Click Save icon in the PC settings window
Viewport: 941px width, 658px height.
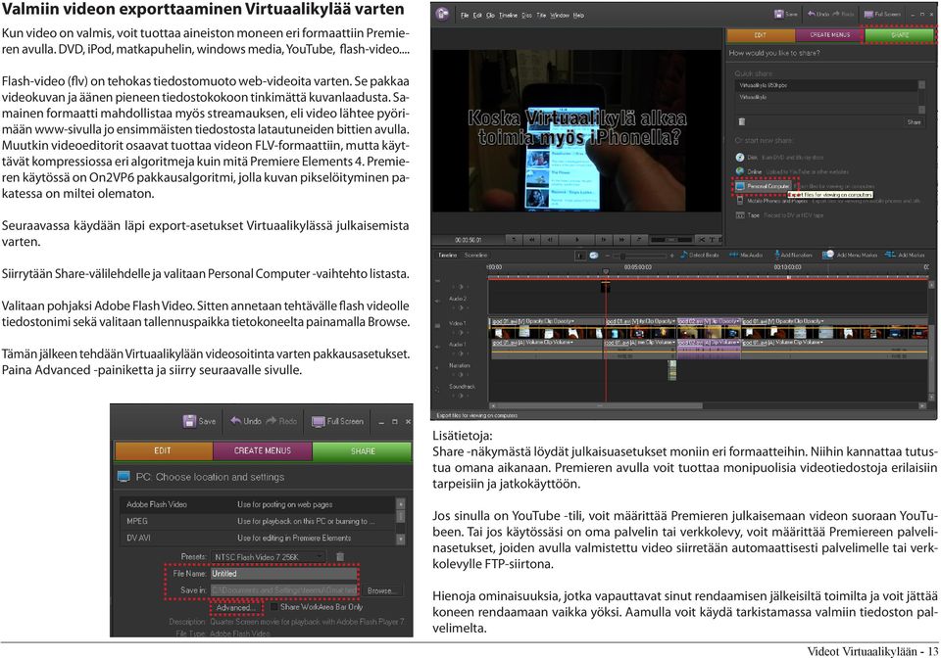[x=189, y=421]
